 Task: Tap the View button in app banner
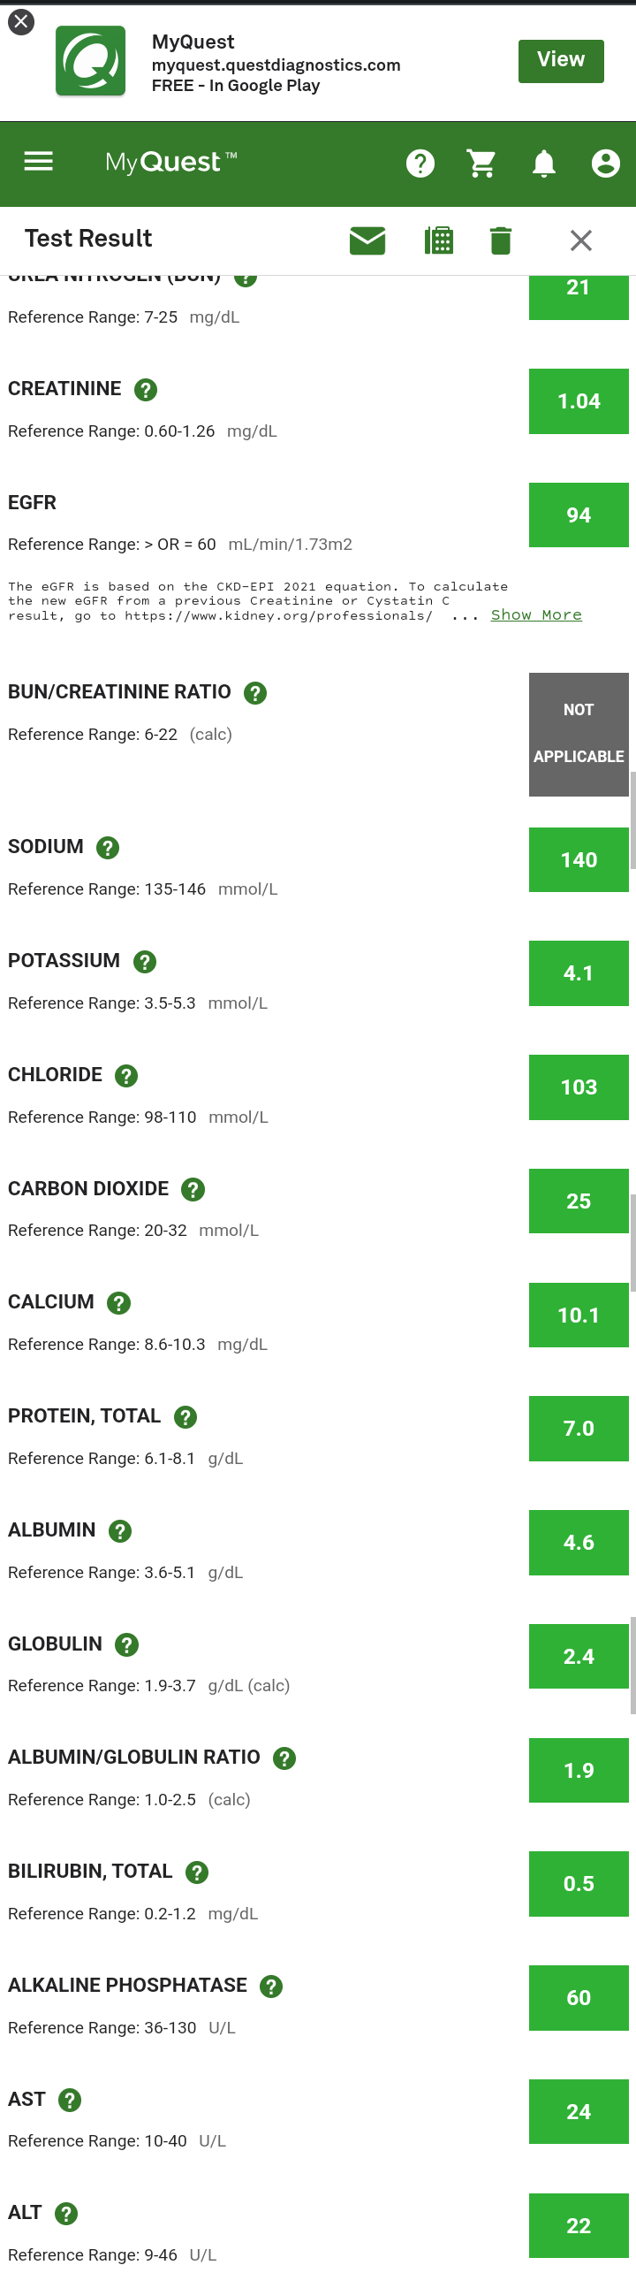561,60
